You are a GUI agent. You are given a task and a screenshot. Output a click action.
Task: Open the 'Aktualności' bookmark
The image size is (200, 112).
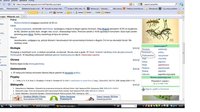point(152,9)
